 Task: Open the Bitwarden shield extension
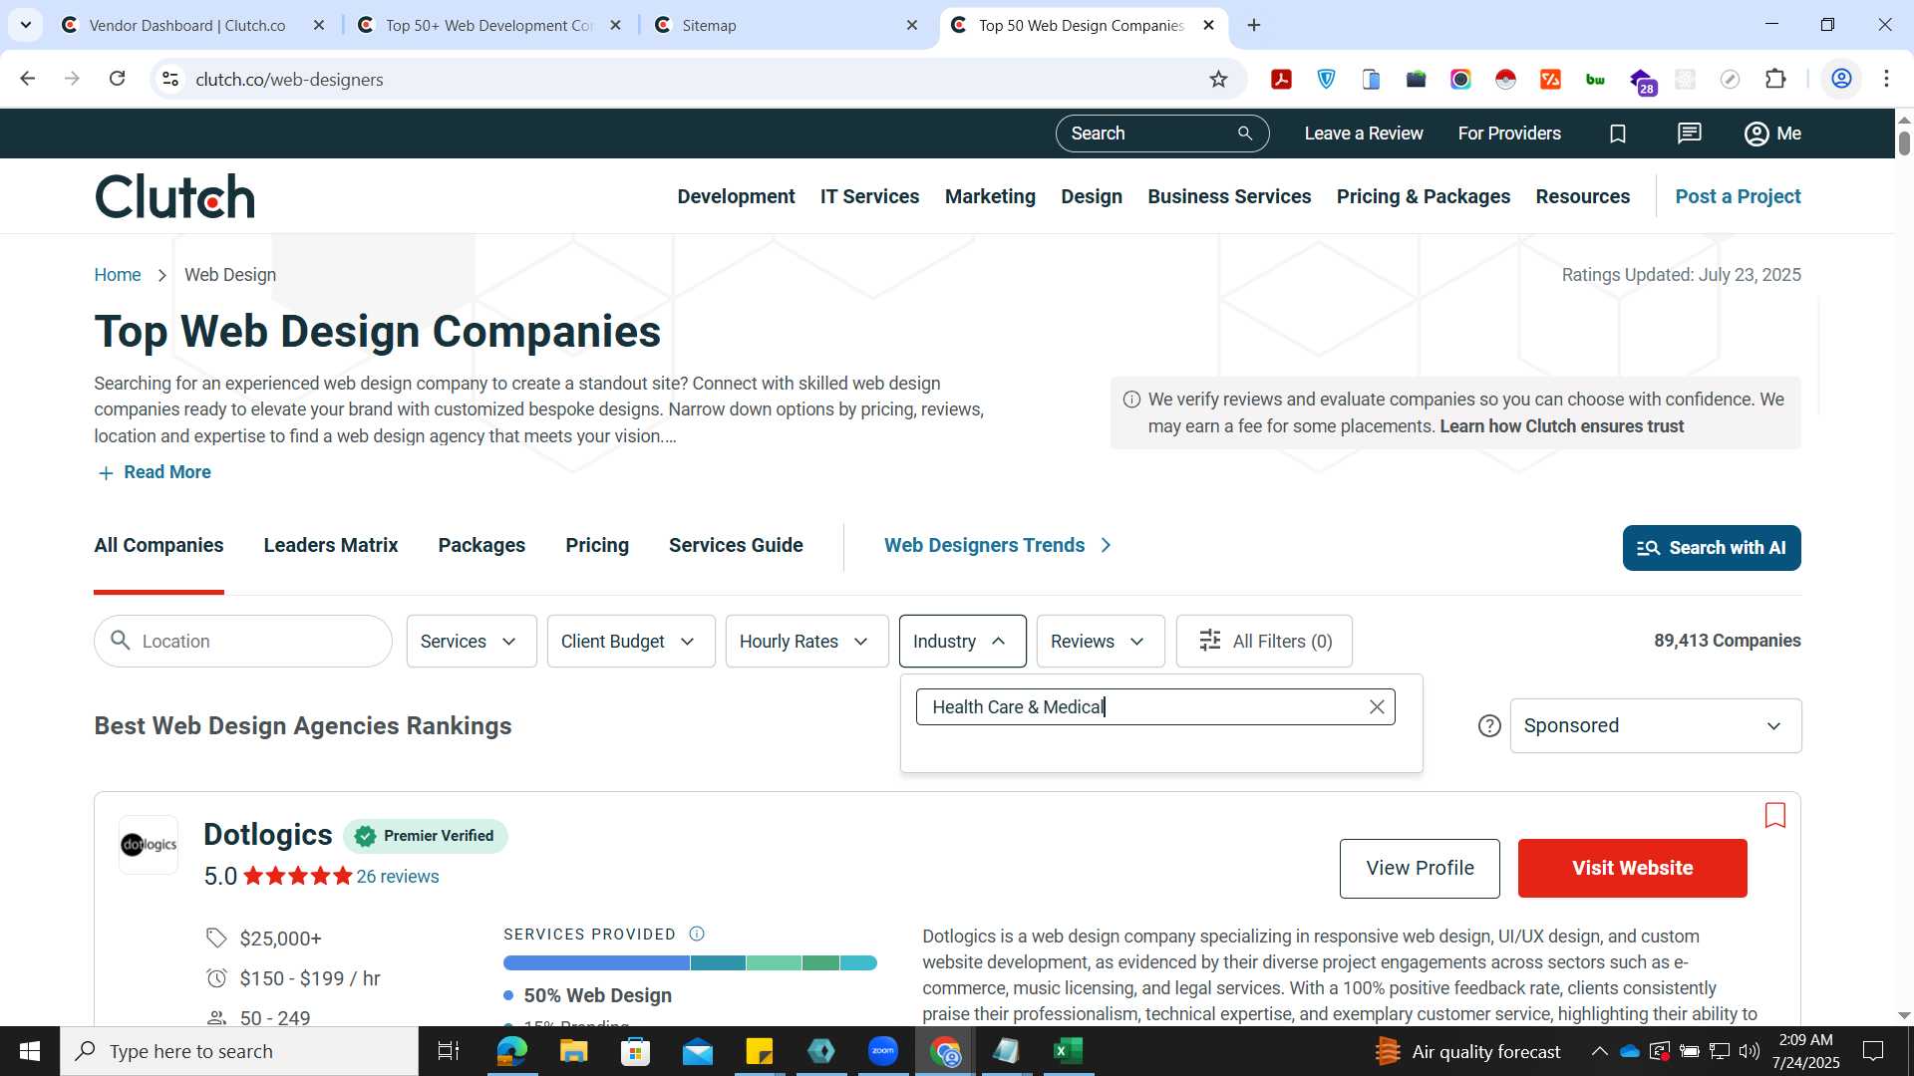point(1327,79)
